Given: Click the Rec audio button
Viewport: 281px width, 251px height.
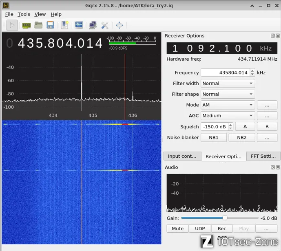Looking at the screenshot, I should coord(222,229).
